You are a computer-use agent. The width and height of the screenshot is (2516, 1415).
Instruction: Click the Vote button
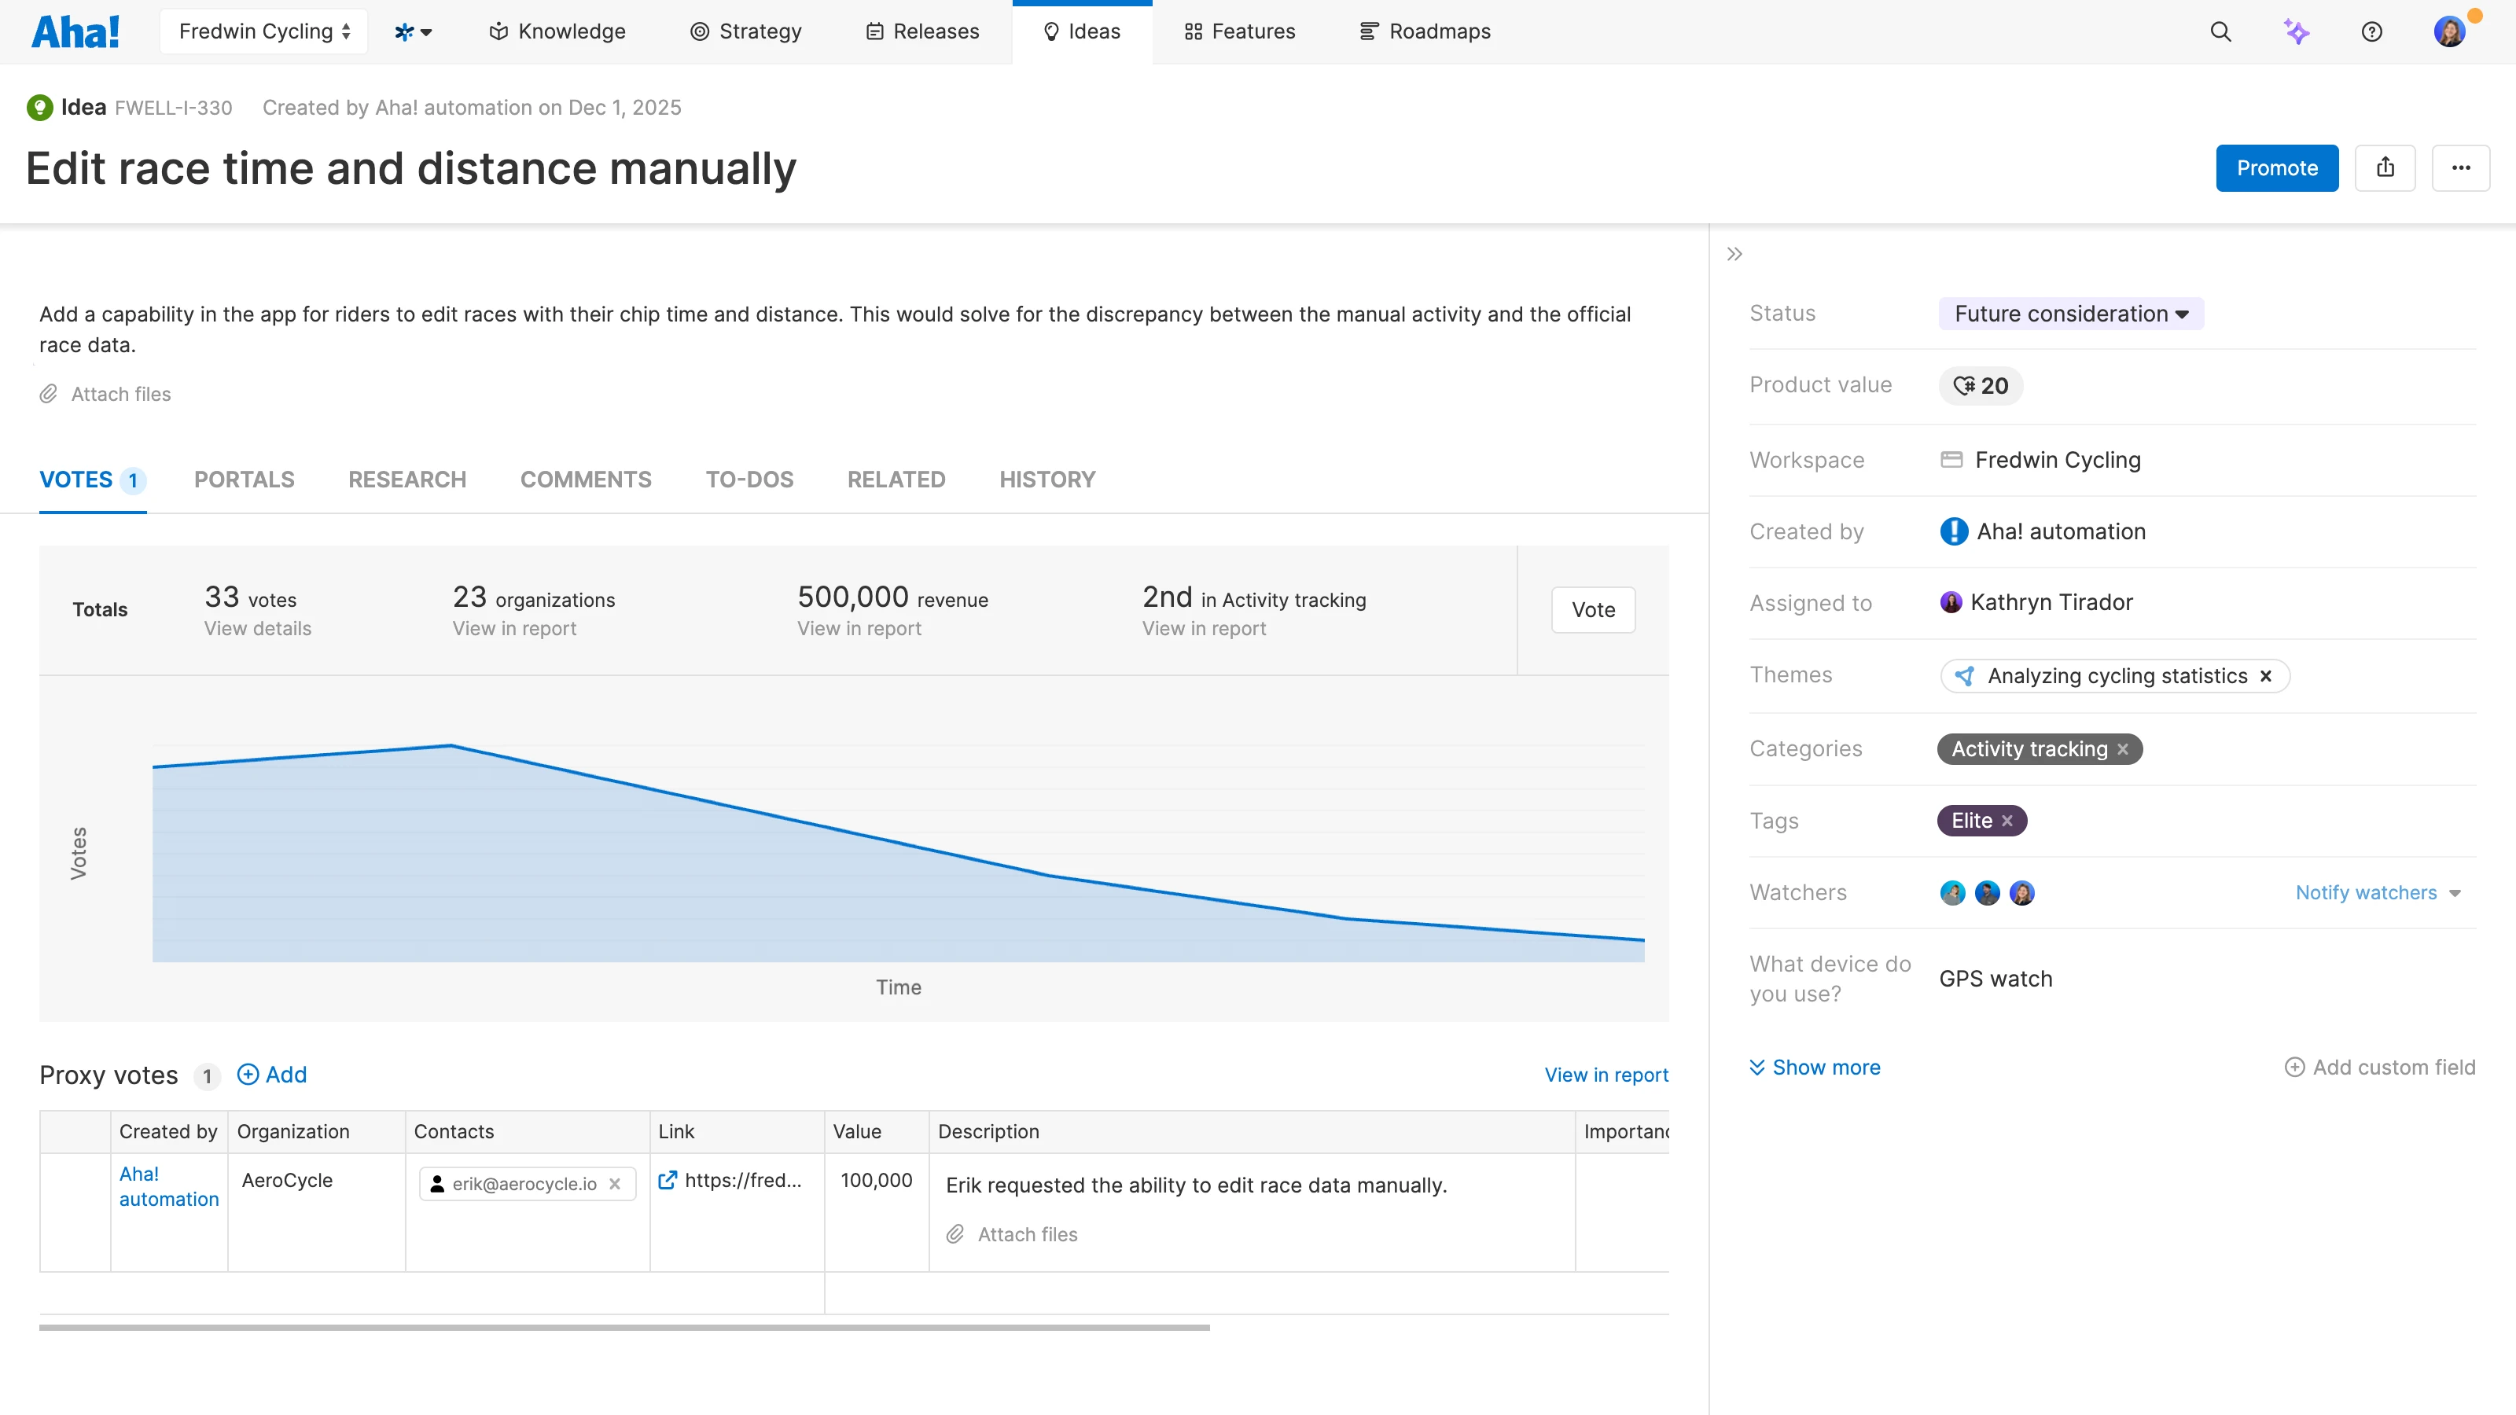[1593, 609]
